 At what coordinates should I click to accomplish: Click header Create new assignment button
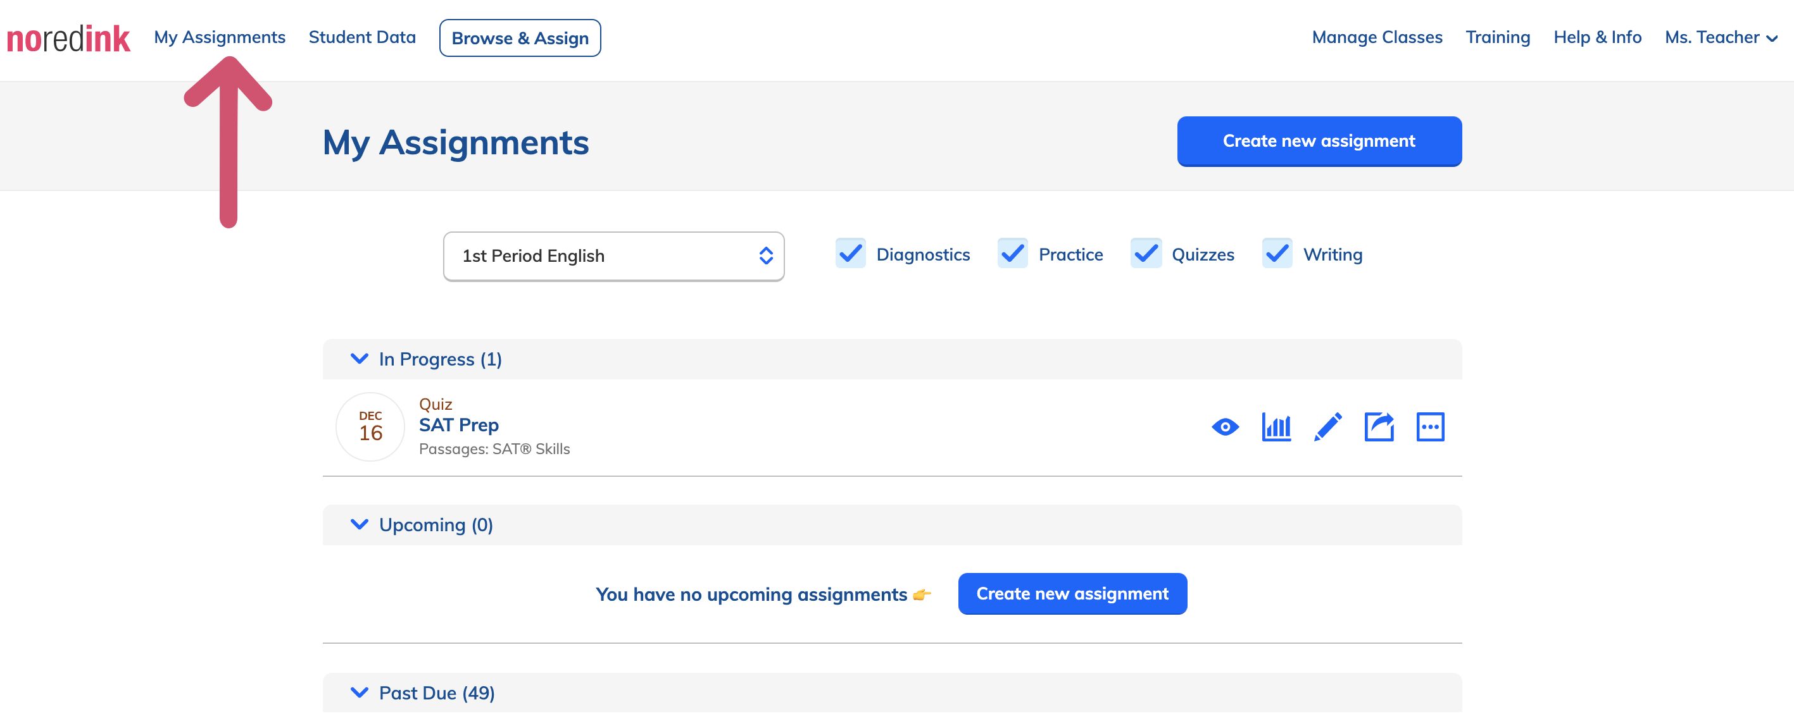(x=1319, y=141)
